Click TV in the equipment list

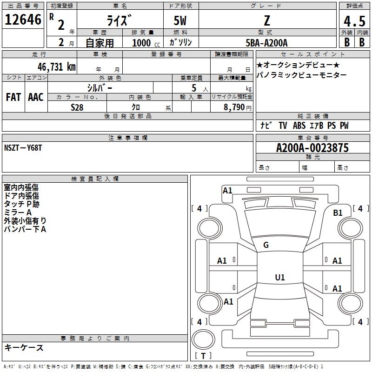coord(283,125)
